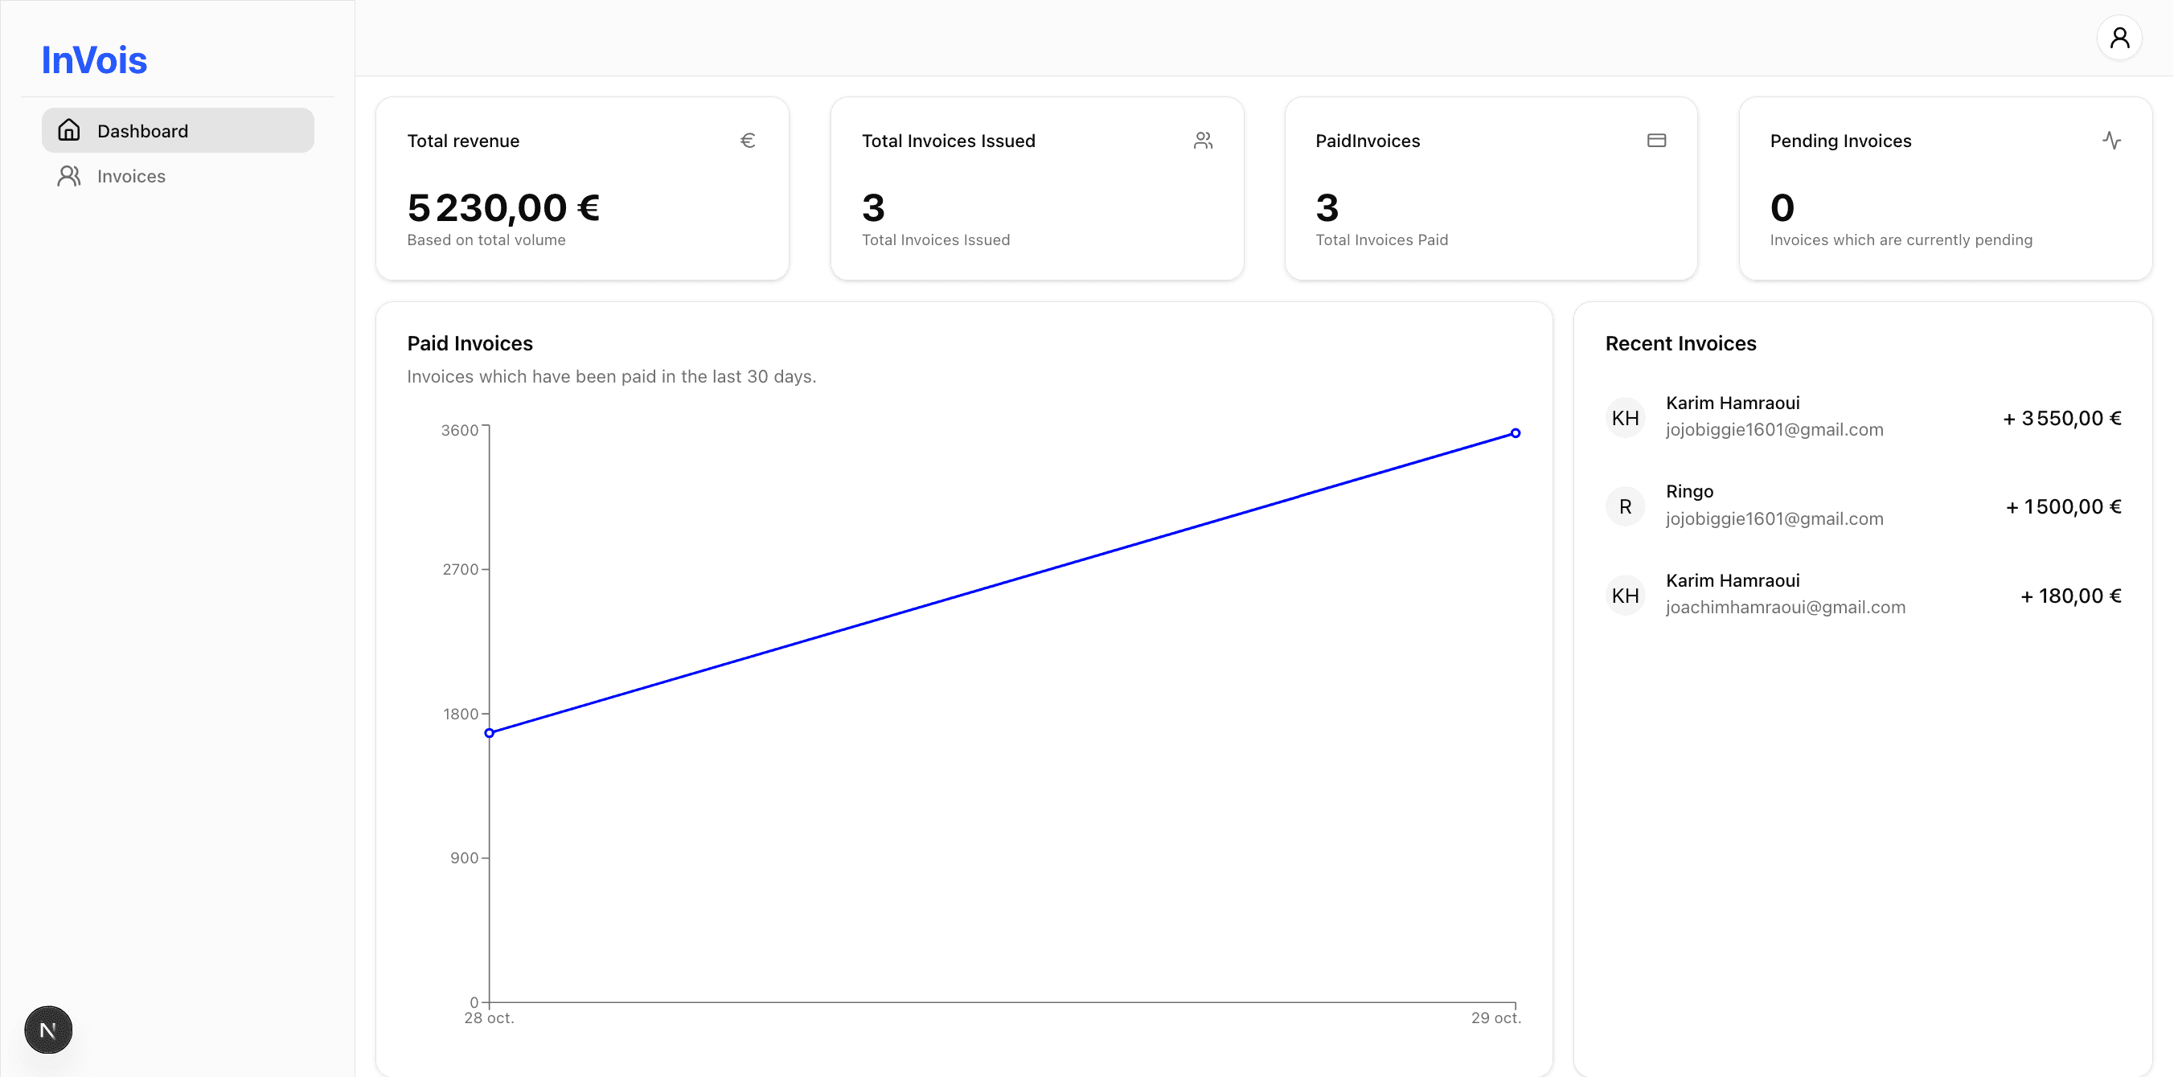Select the 28 oct. chart data point
The image size is (2174, 1077).
[490, 733]
